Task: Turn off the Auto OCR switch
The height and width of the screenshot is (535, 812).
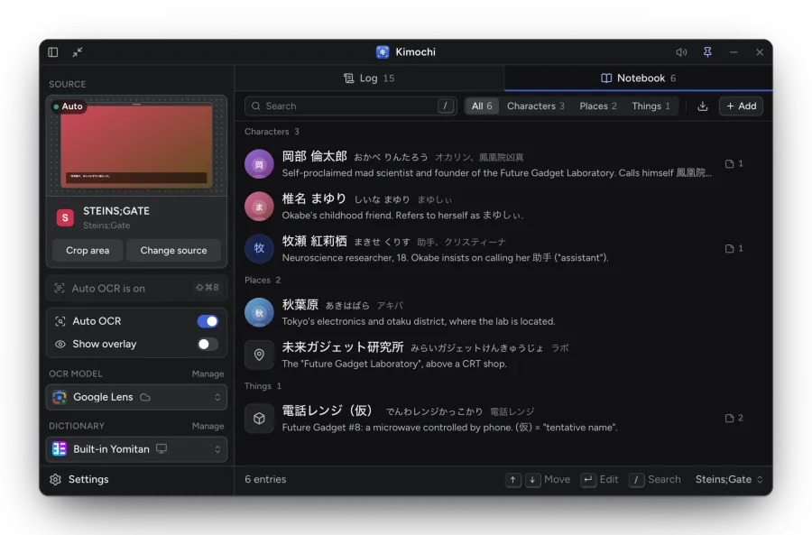Action: pyautogui.click(x=208, y=321)
